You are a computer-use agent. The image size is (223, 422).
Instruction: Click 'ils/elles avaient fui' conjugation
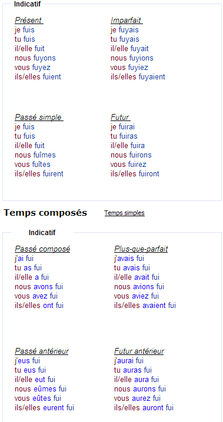click(145, 306)
